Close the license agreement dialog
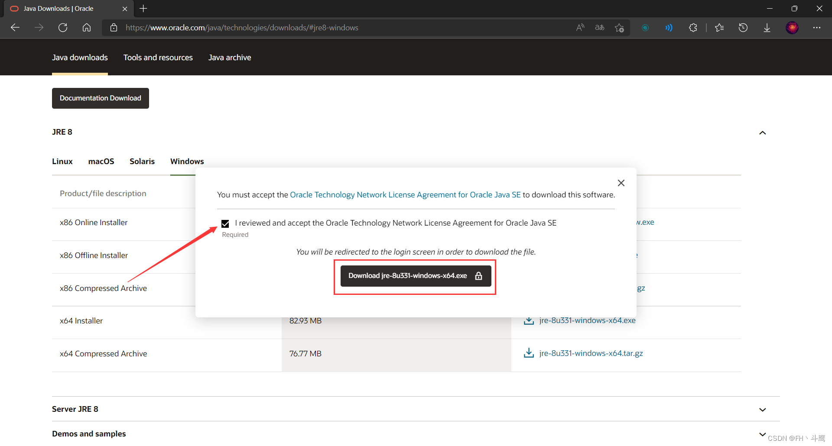832x446 pixels. (621, 183)
